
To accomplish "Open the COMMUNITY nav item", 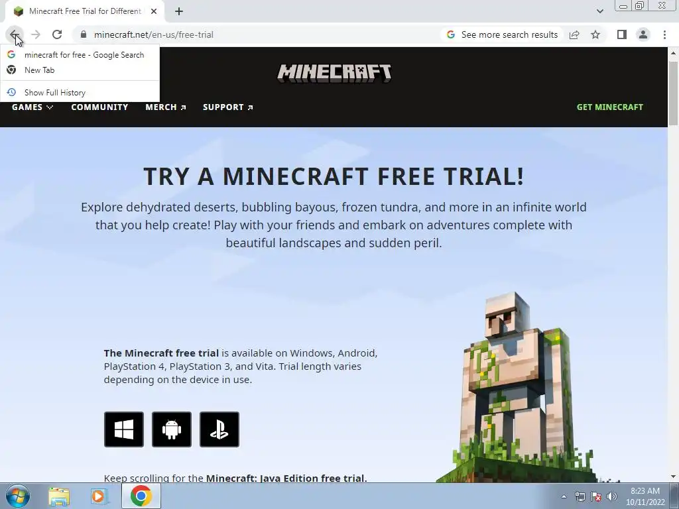I will (x=99, y=107).
